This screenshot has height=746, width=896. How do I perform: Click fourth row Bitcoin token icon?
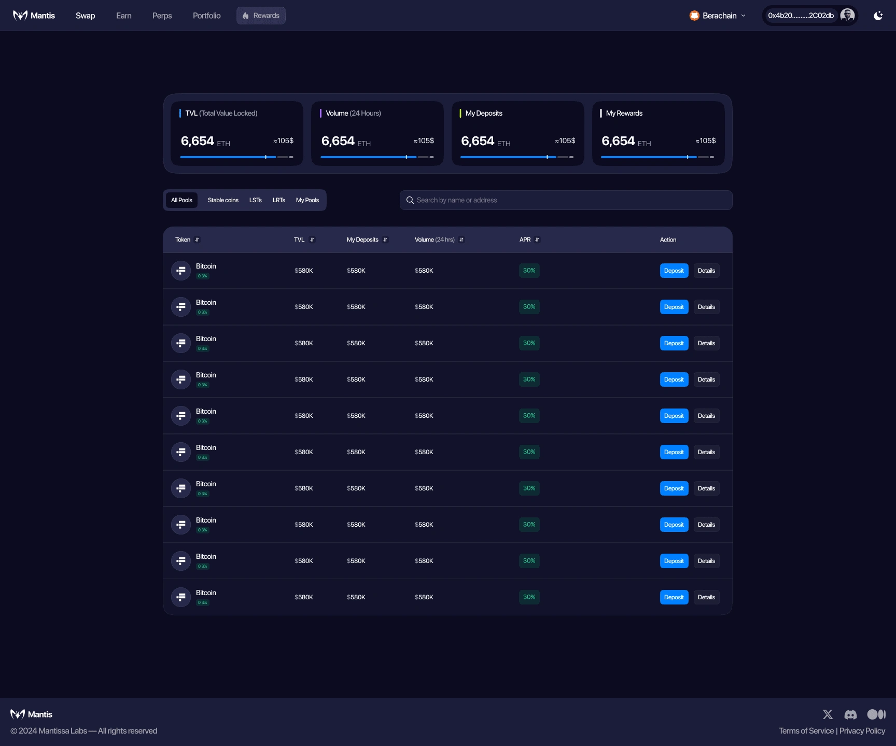[181, 379]
